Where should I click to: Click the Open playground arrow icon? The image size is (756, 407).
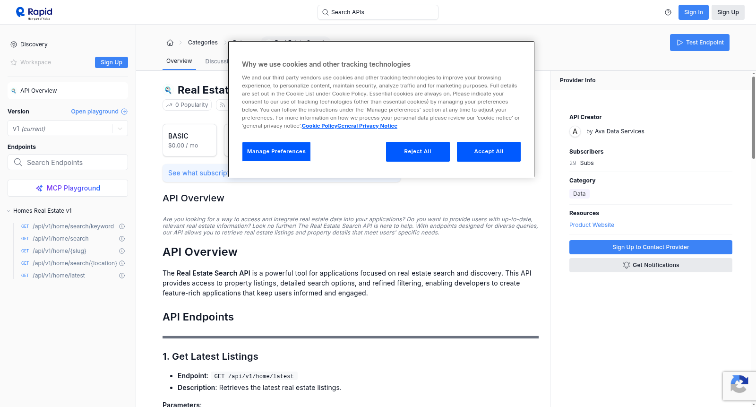pos(124,112)
